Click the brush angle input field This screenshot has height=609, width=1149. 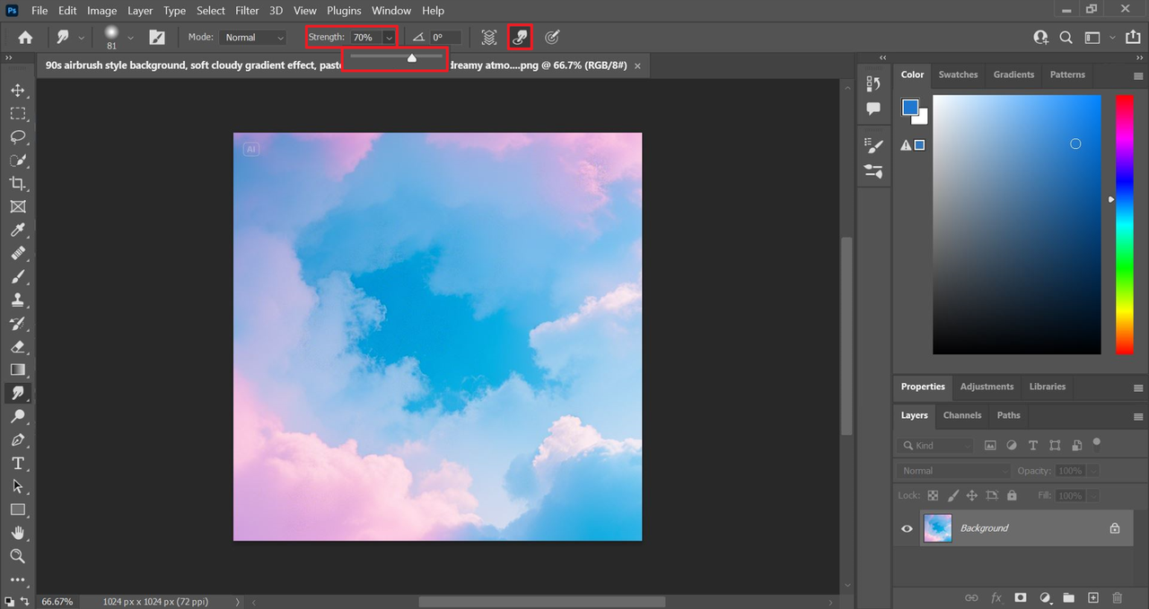pos(445,38)
